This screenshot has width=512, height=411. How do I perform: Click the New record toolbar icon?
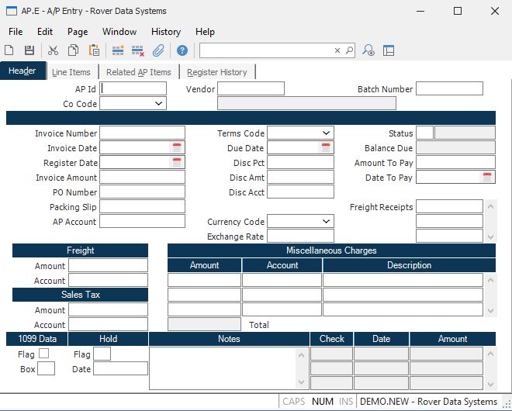click(10, 50)
